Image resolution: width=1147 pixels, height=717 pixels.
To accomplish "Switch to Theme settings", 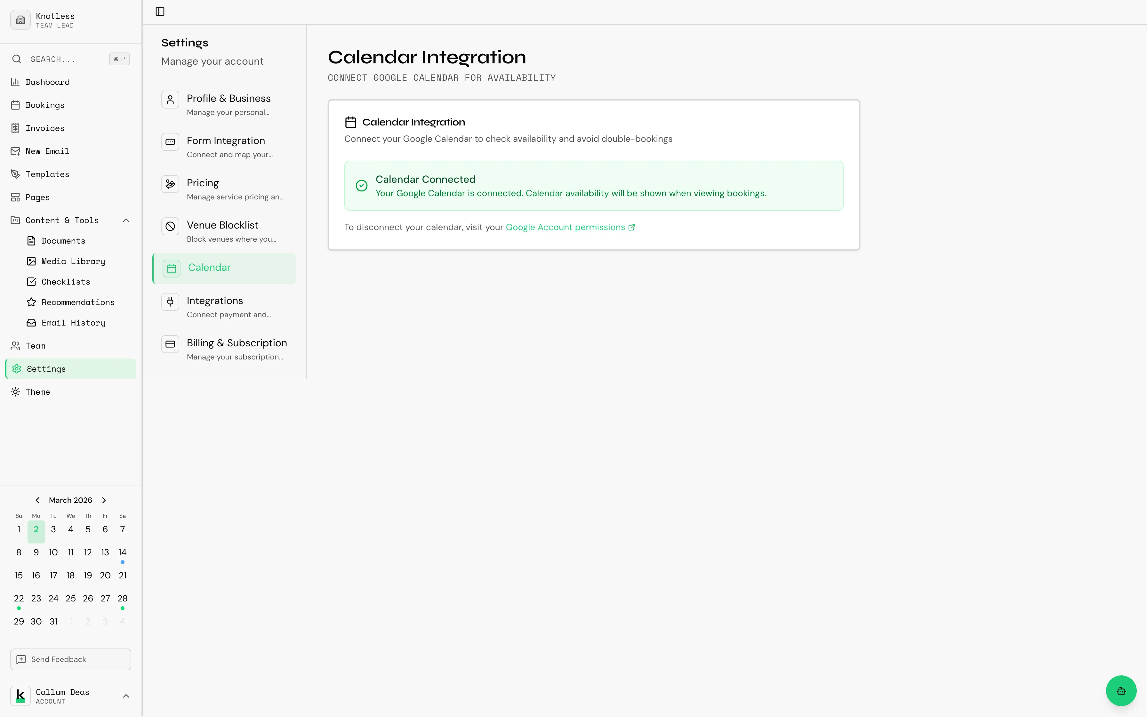I will coord(38,392).
